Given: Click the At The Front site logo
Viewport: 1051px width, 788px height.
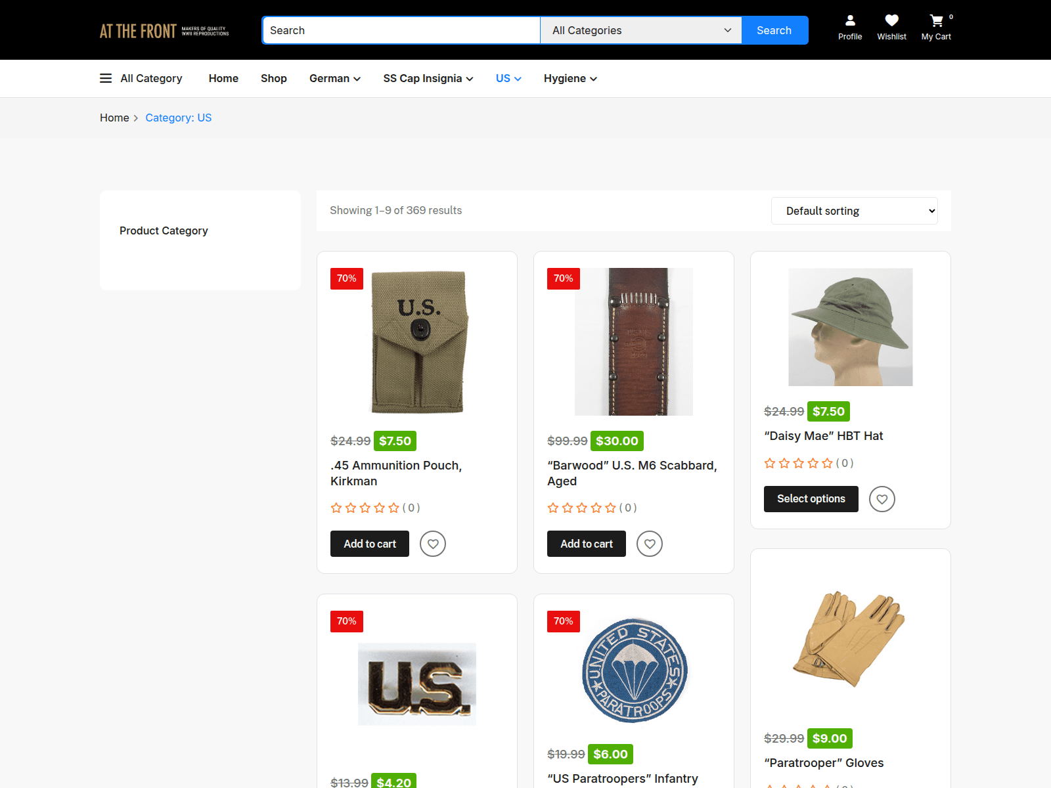Looking at the screenshot, I should [x=164, y=31].
